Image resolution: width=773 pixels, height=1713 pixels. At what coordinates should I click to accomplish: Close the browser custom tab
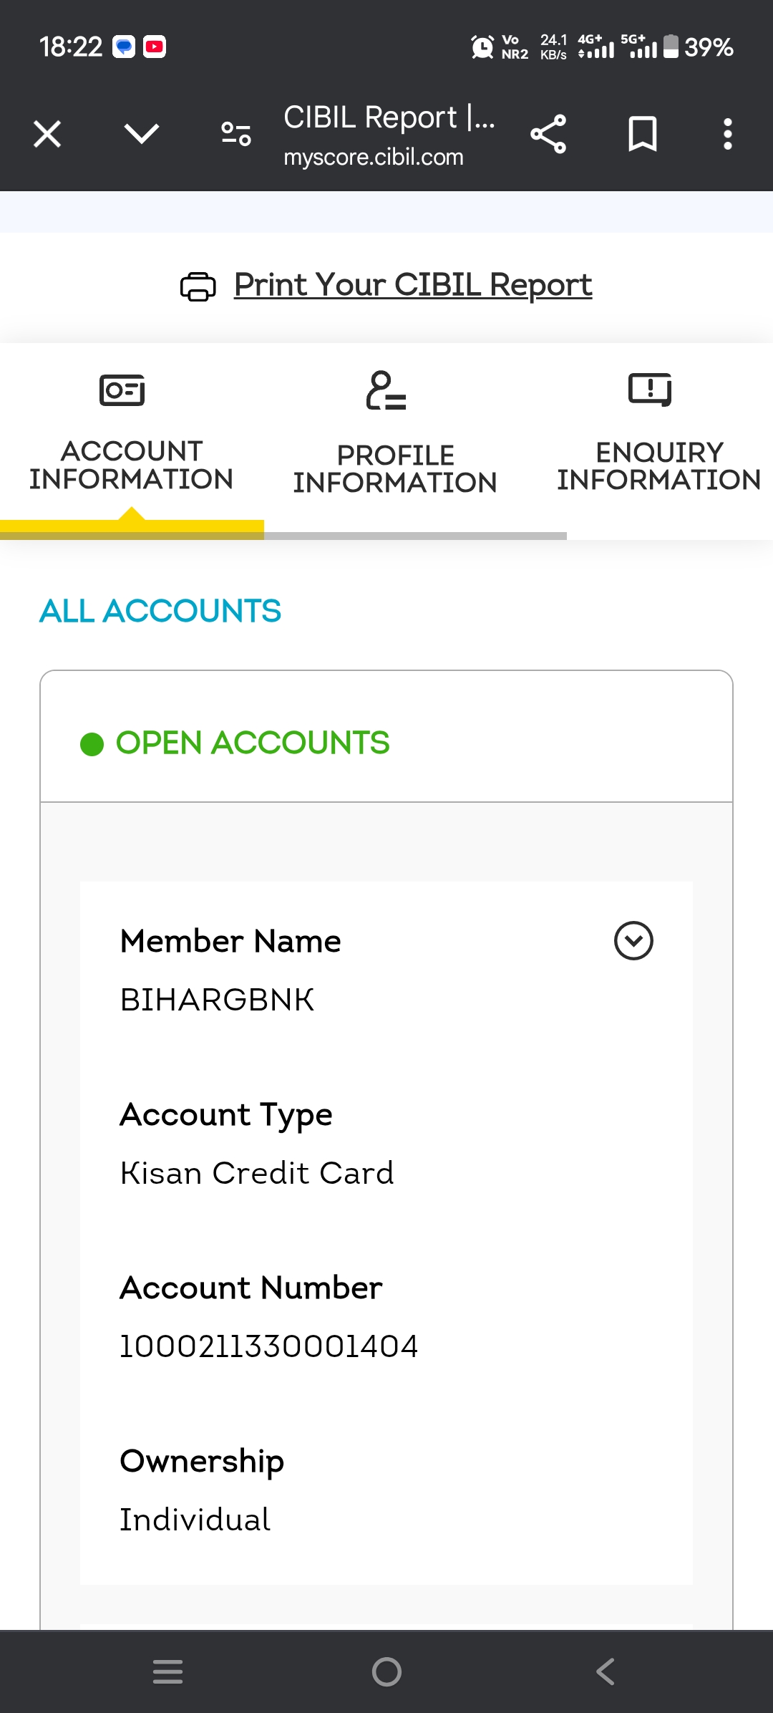[x=47, y=134]
